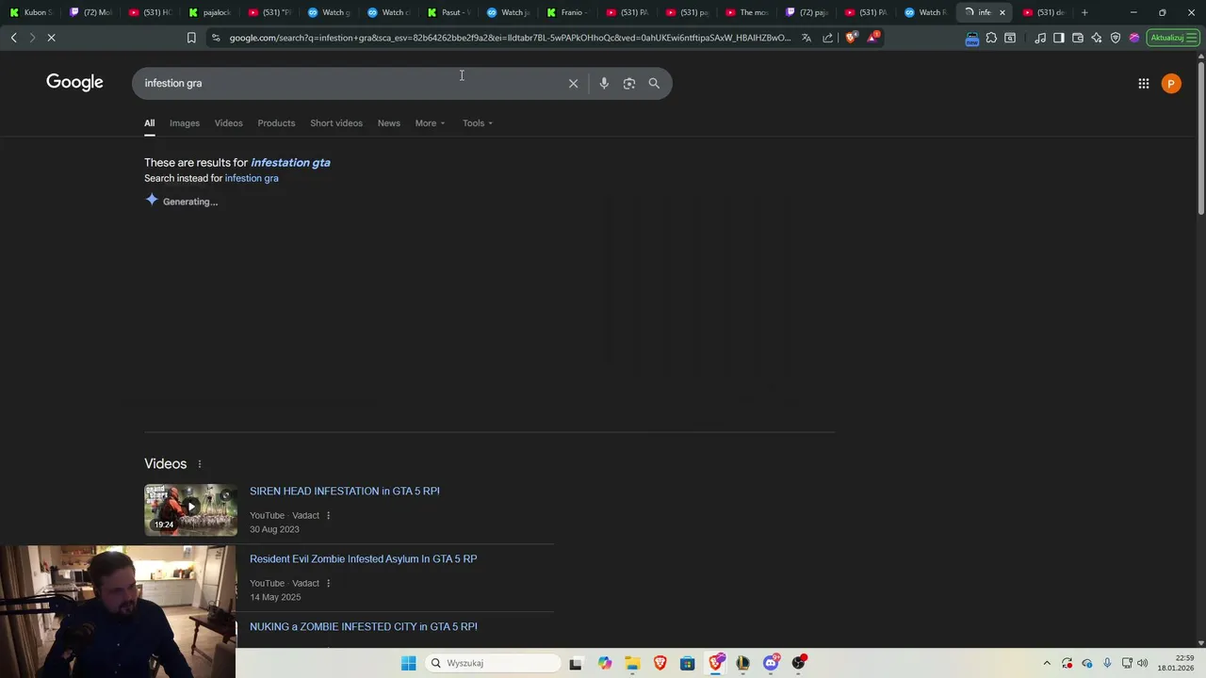Open the Google account avatar P

coord(1171,84)
